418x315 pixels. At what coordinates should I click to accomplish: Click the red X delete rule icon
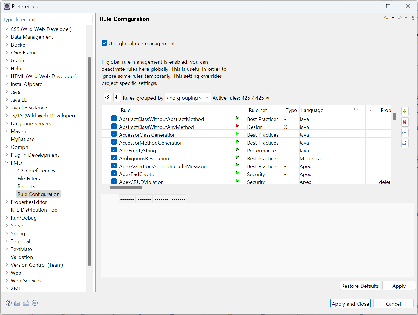(405, 122)
